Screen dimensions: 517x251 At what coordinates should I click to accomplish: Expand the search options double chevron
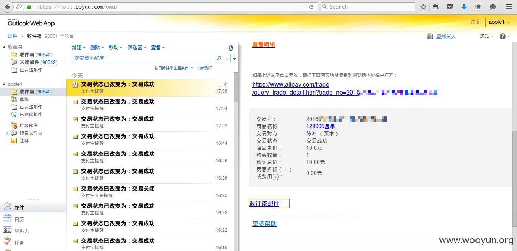click(x=234, y=58)
